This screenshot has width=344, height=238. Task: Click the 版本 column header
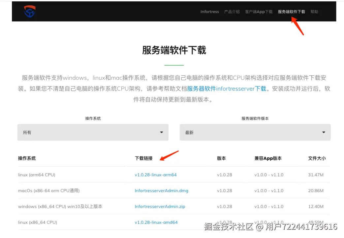coord(221,158)
